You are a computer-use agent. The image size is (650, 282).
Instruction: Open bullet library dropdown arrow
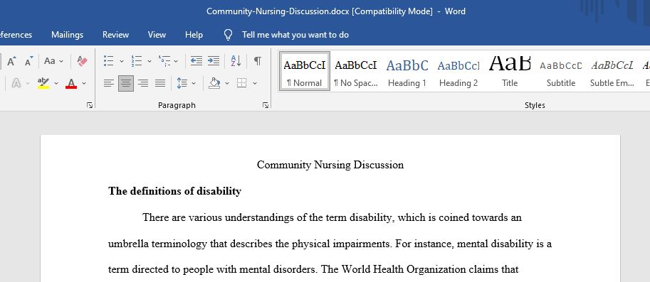pos(122,61)
